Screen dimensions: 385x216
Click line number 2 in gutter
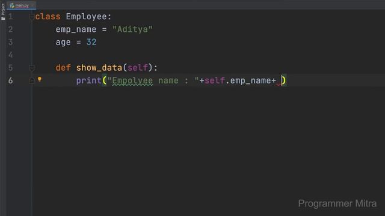[10, 29]
